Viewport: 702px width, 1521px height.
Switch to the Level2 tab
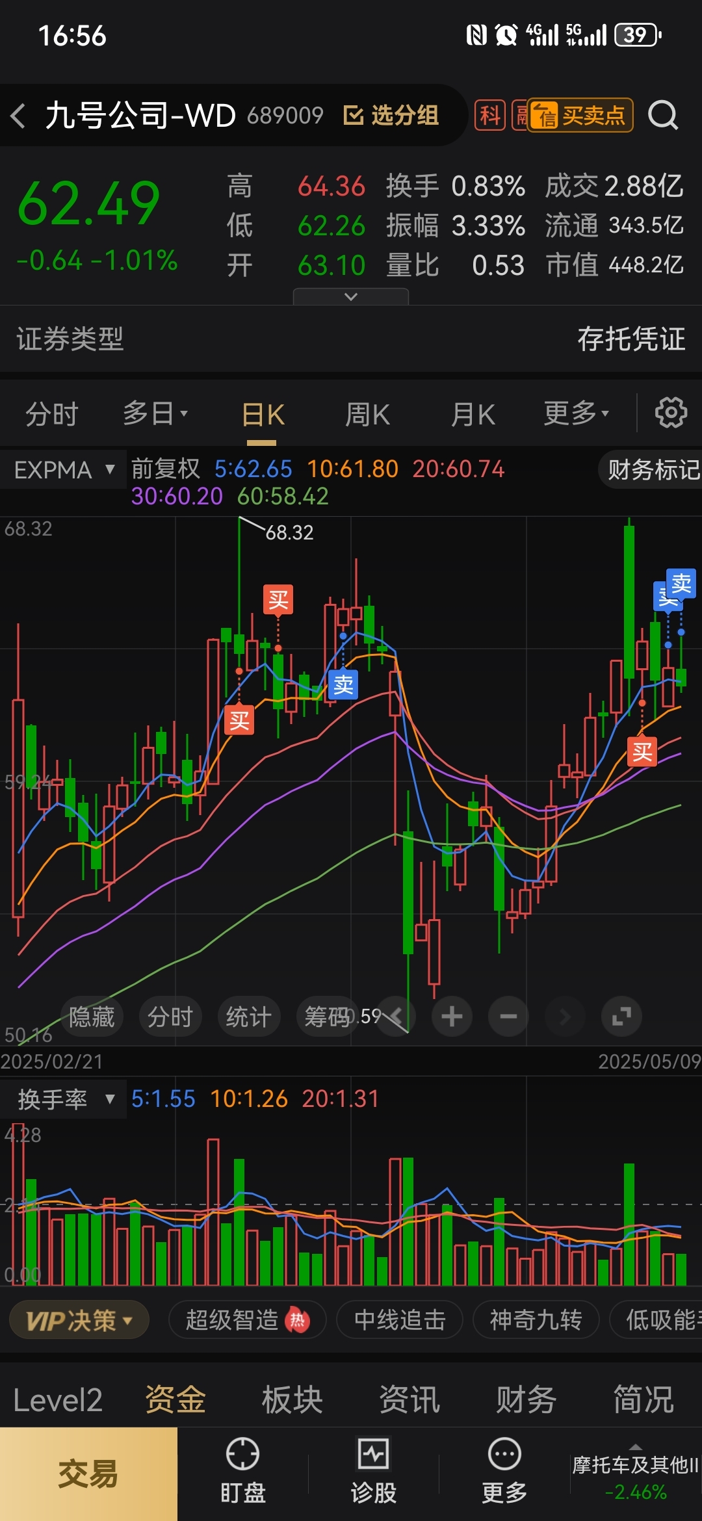(58, 1400)
